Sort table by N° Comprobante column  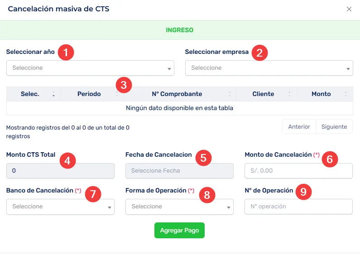(177, 94)
